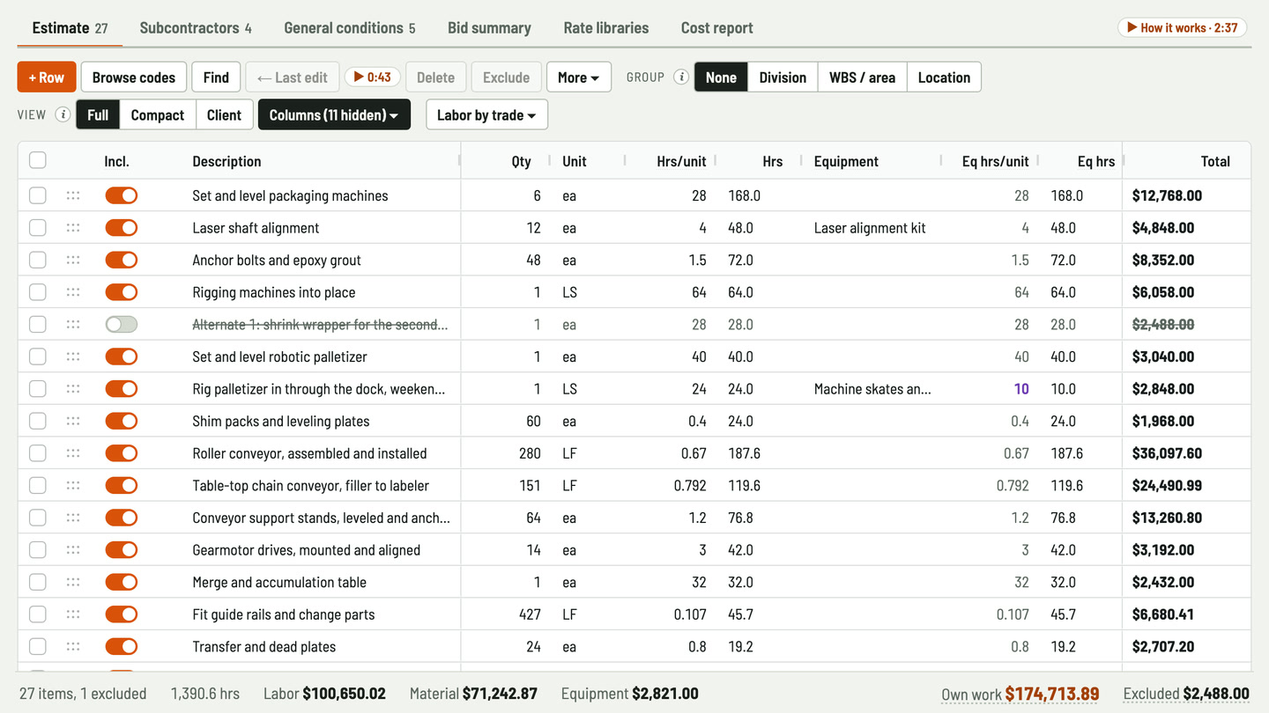The height and width of the screenshot is (713, 1269).
Task: Click drag handle on Set and level robotic palletizer
Action: click(73, 356)
